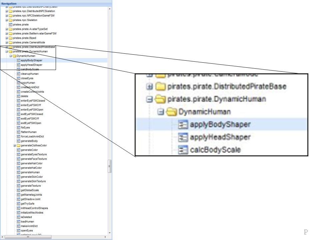Select the generateHatColor tree item
This screenshot has width=320, height=240.
31,168
